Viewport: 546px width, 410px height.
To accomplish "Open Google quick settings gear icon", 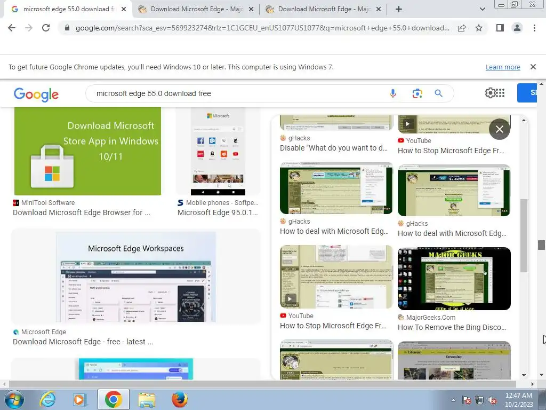I will (x=490, y=93).
